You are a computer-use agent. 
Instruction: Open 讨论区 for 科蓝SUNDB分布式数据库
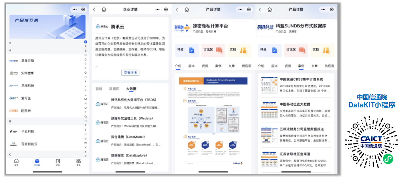tap(296, 50)
